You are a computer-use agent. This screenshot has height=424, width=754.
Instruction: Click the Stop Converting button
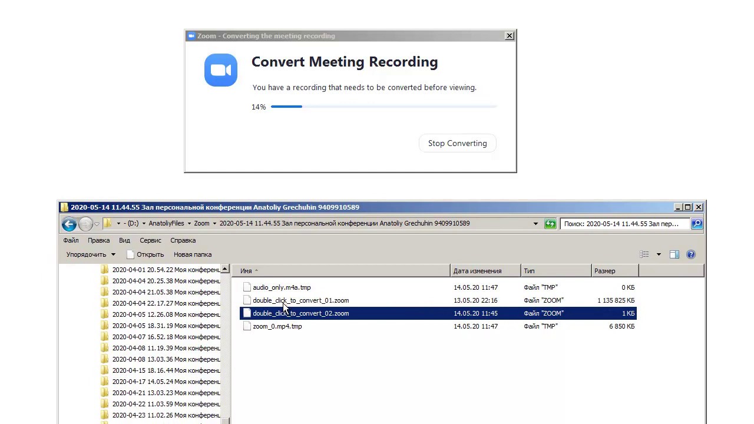tap(458, 143)
